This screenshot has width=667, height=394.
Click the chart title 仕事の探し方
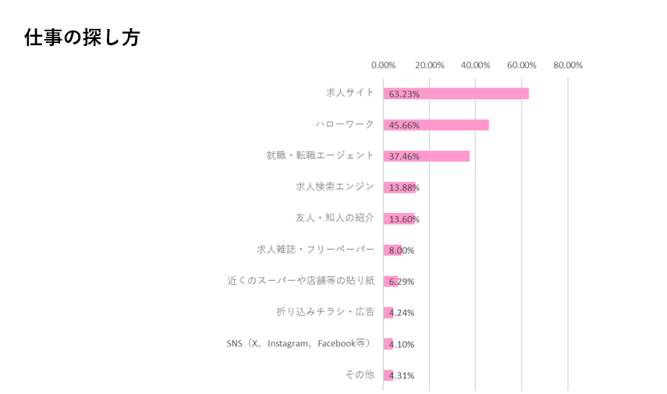click(x=82, y=37)
